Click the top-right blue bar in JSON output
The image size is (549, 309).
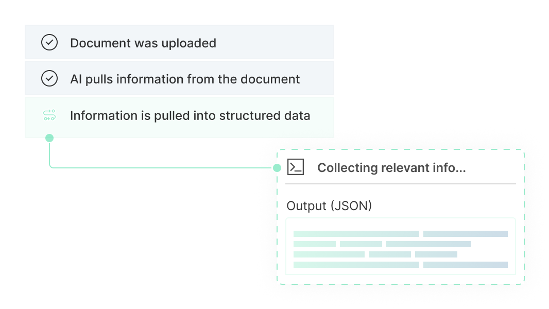(465, 234)
